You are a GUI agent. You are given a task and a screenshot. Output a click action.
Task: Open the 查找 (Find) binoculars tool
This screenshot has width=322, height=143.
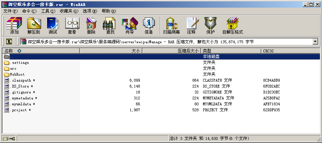coord(110,26)
